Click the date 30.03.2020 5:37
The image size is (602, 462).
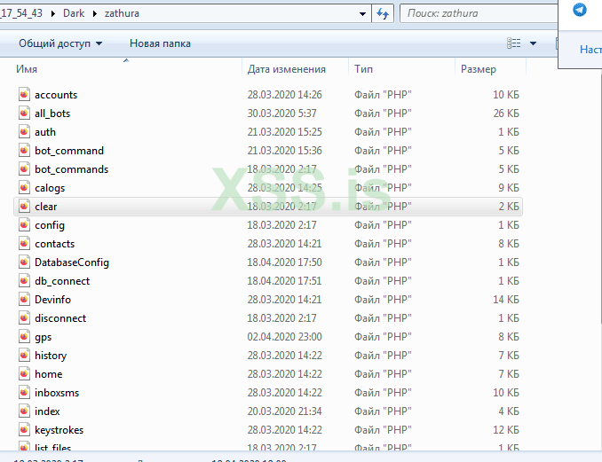[281, 114]
